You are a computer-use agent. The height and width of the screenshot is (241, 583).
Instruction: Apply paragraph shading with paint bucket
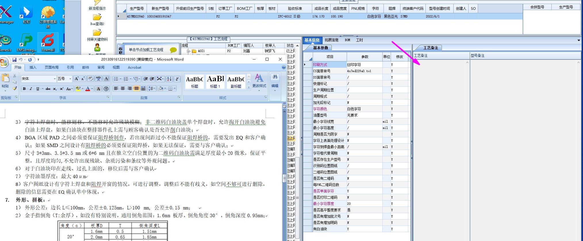[x=161, y=88]
